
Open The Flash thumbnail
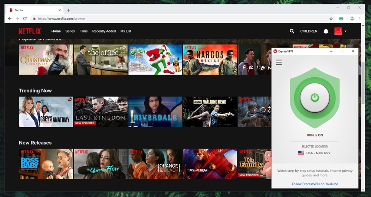pyautogui.click(x=210, y=164)
